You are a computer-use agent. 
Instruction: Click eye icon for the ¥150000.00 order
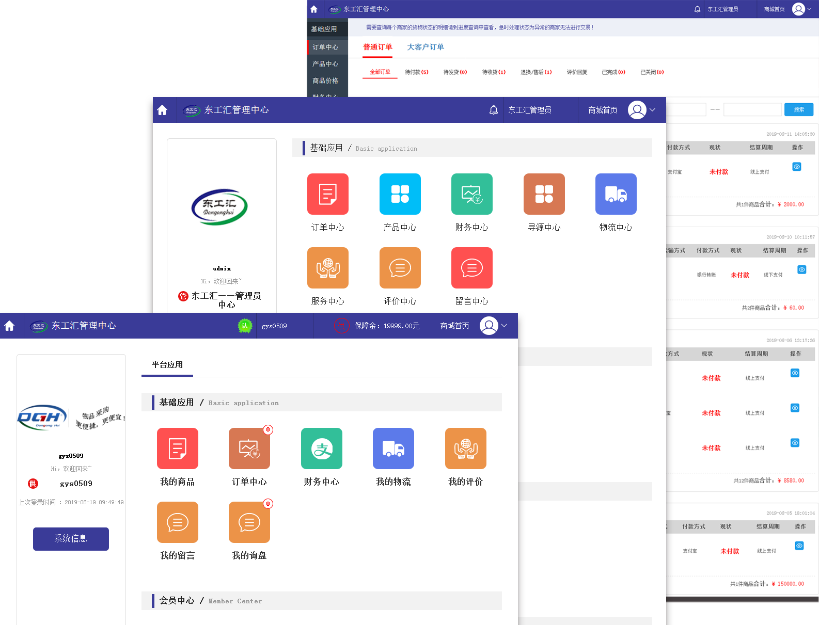pyautogui.click(x=799, y=546)
